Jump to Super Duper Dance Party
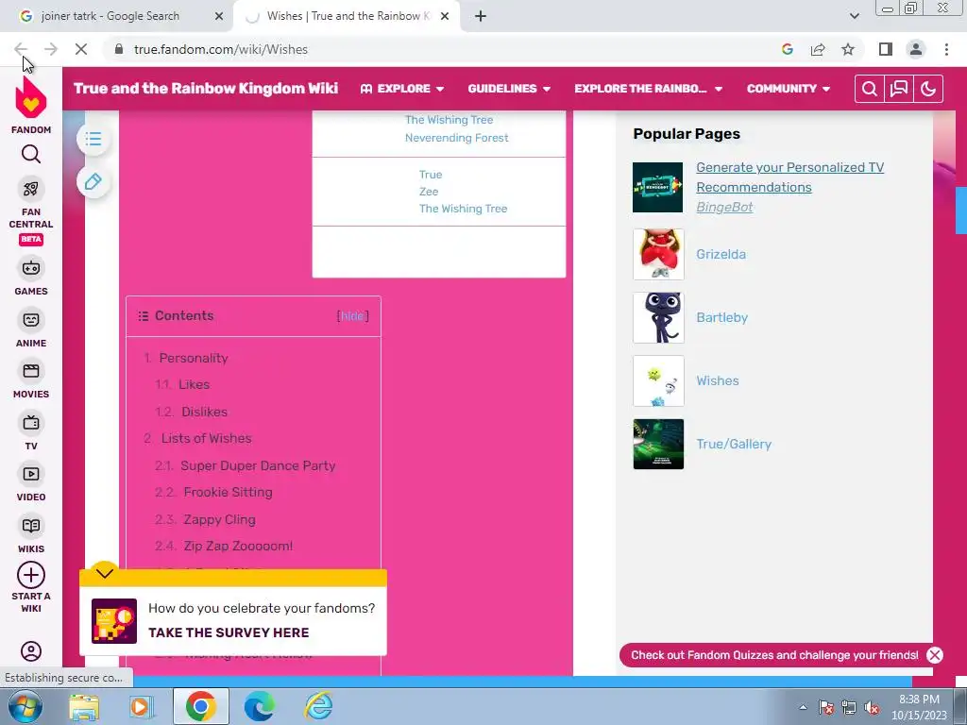967x725 pixels. [x=258, y=465]
